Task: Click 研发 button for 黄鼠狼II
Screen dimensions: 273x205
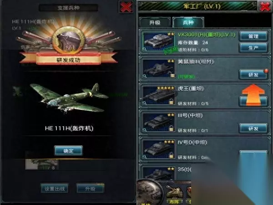Action: pos(253,75)
